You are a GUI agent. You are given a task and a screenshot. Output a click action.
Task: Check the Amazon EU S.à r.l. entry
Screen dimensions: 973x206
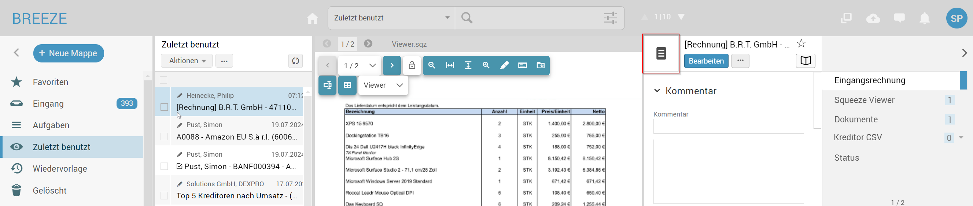point(164,137)
